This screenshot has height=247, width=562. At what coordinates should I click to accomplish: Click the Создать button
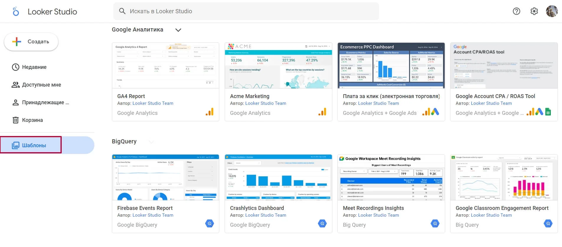pyautogui.click(x=31, y=42)
